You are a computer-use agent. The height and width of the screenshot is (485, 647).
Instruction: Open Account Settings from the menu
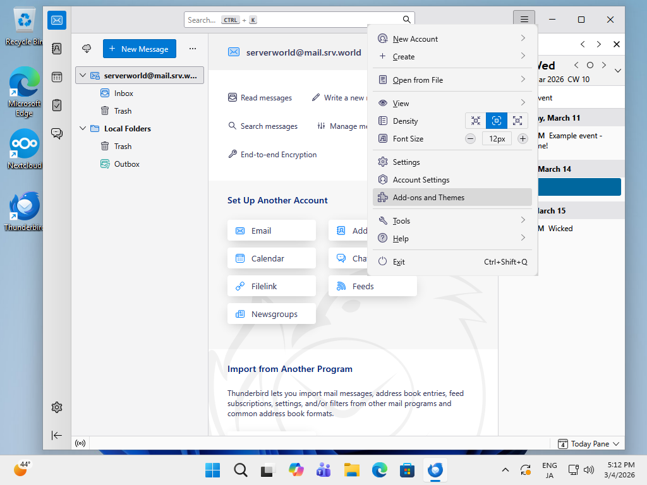452,180
